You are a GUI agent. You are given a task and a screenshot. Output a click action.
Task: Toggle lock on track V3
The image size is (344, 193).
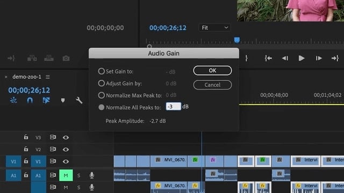[26, 137]
